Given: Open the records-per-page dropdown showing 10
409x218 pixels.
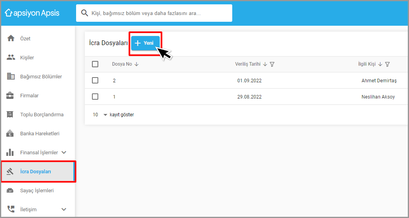Looking at the screenshot, I should tap(100, 115).
